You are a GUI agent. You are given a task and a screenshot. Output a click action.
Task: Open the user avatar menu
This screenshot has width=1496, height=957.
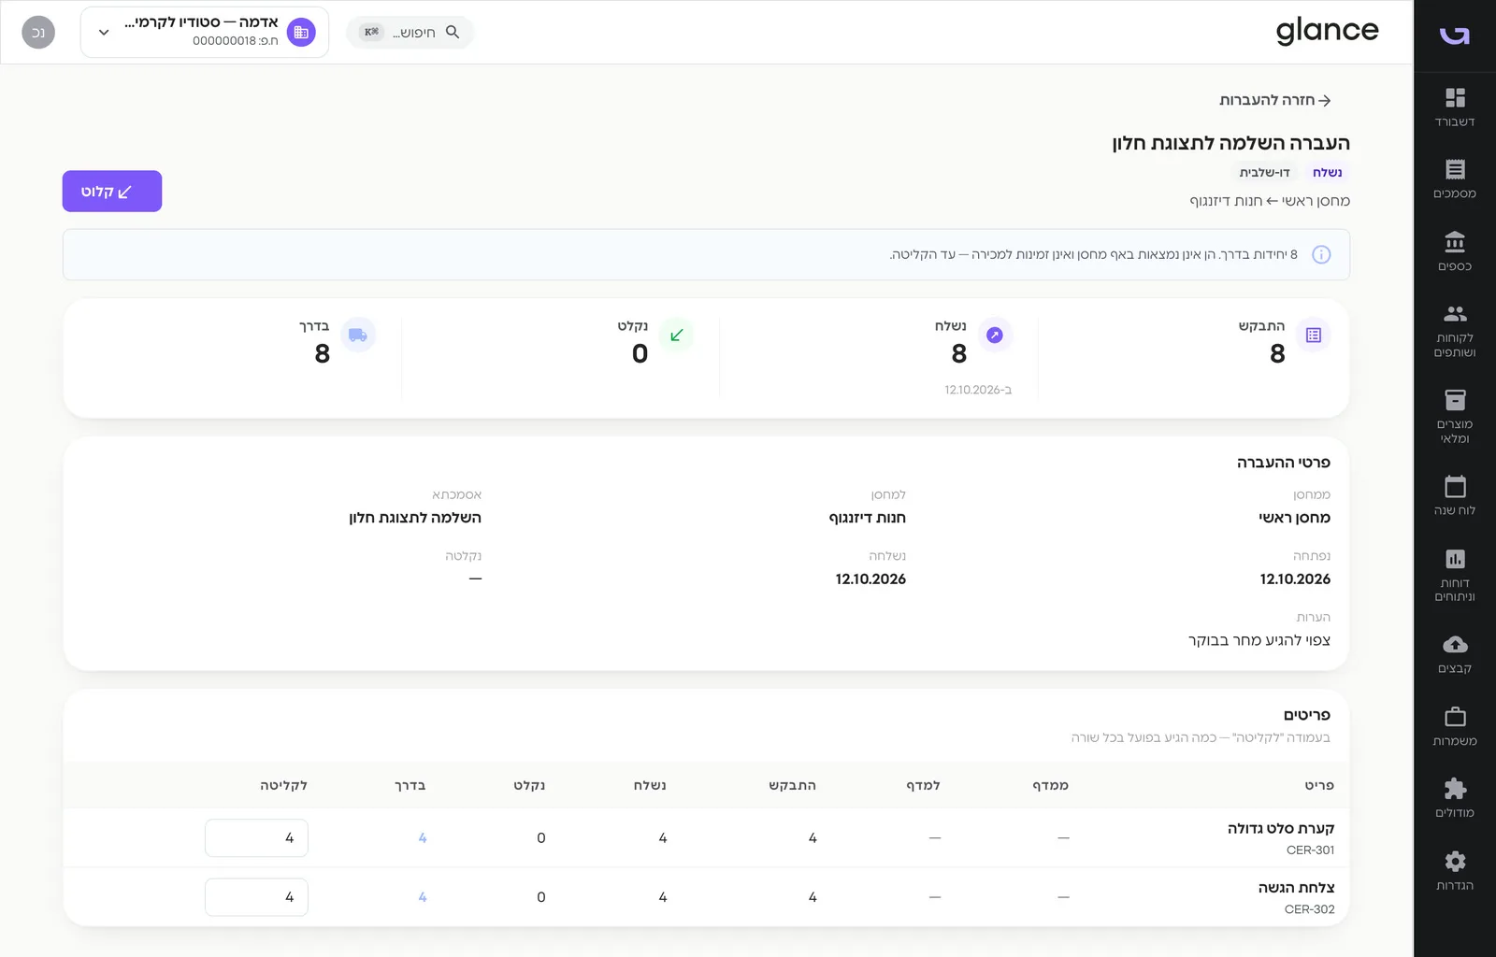point(38,32)
